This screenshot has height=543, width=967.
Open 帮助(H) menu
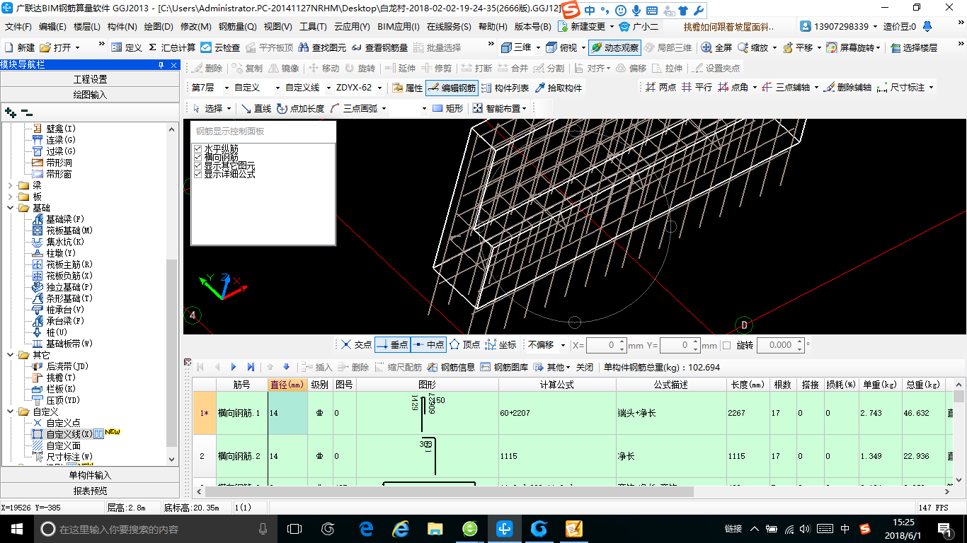click(x=493, y=27)
